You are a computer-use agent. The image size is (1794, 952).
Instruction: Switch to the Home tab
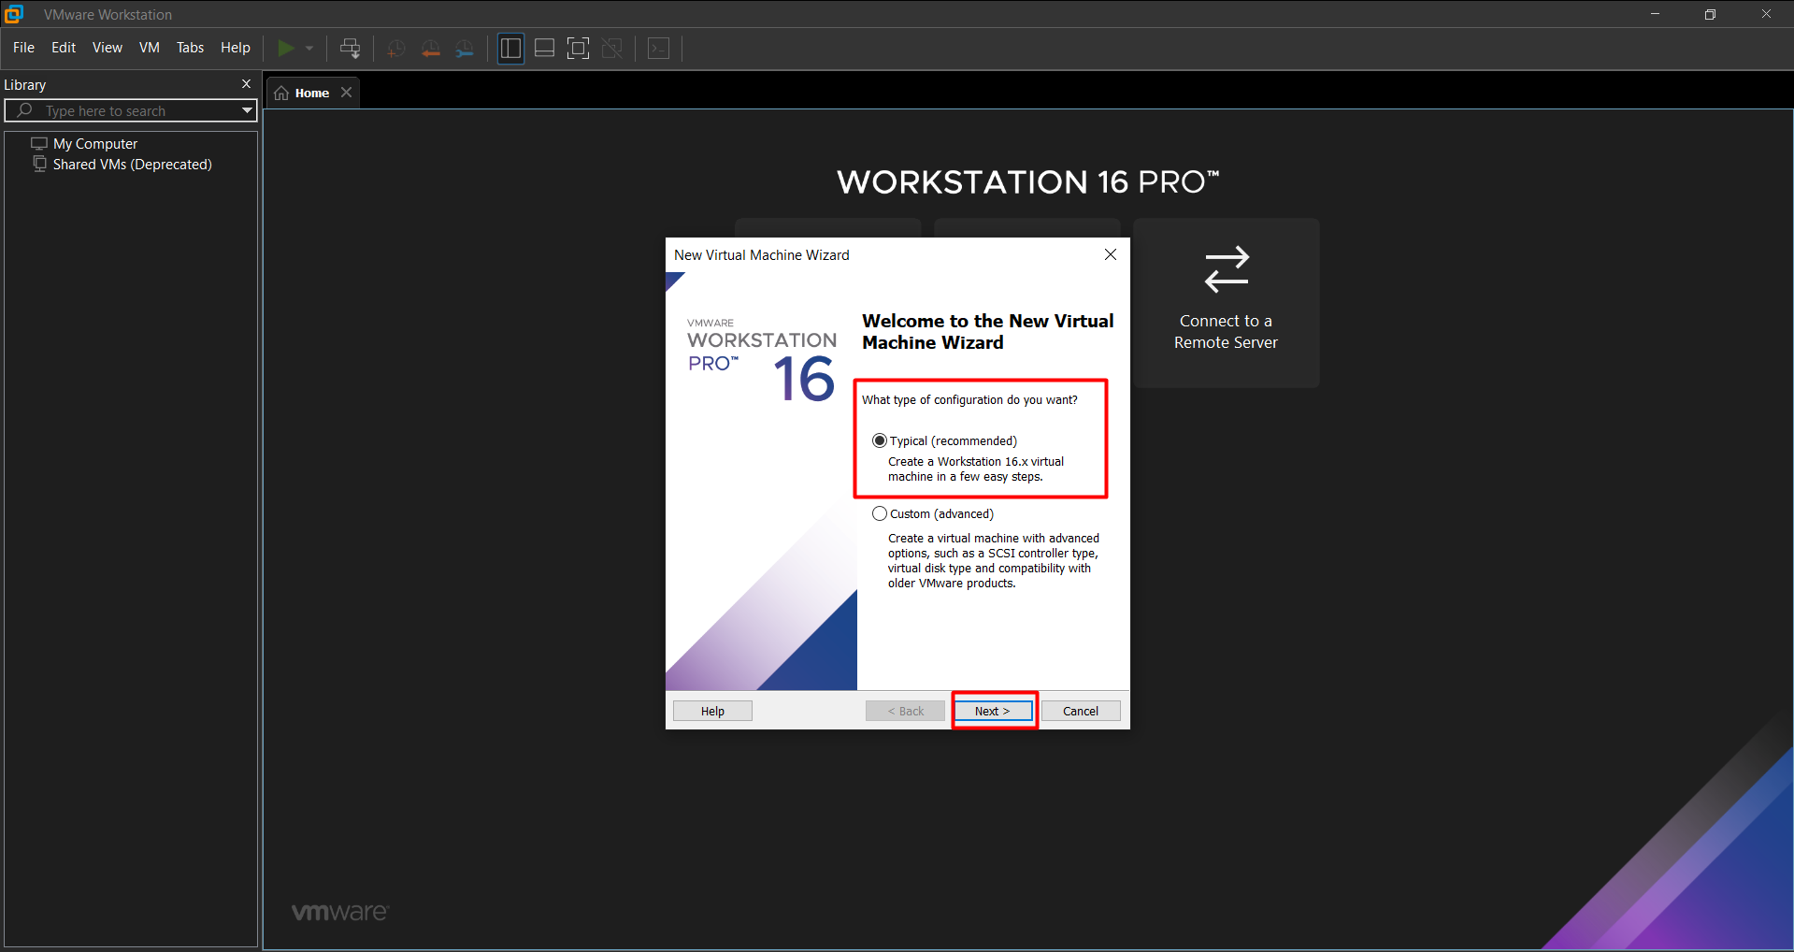[311, 93]
